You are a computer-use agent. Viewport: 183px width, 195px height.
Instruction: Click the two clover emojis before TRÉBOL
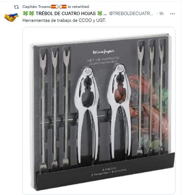(x=28, y=14)
